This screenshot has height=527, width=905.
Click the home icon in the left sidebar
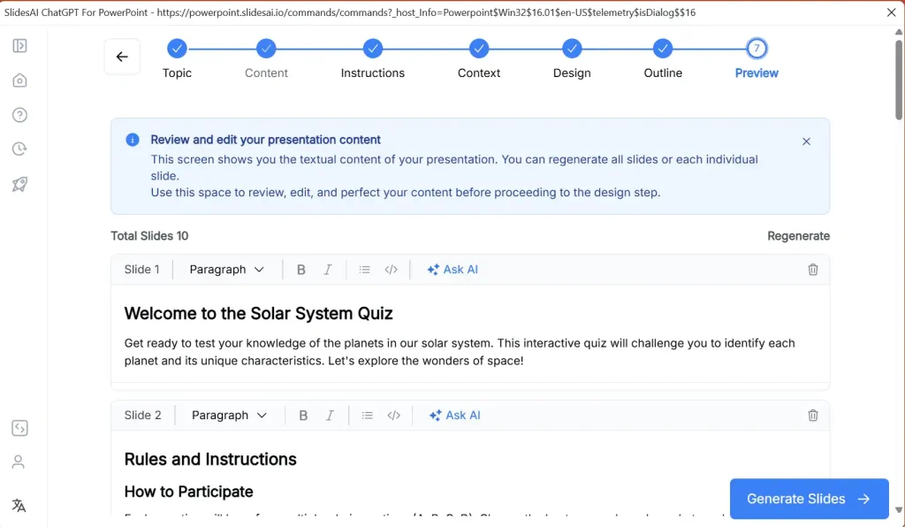(x=19, y=80)
